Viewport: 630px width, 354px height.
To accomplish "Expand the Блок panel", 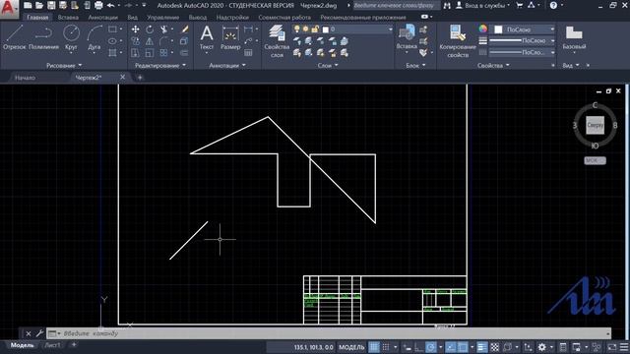I will click(x=415, y=66).
